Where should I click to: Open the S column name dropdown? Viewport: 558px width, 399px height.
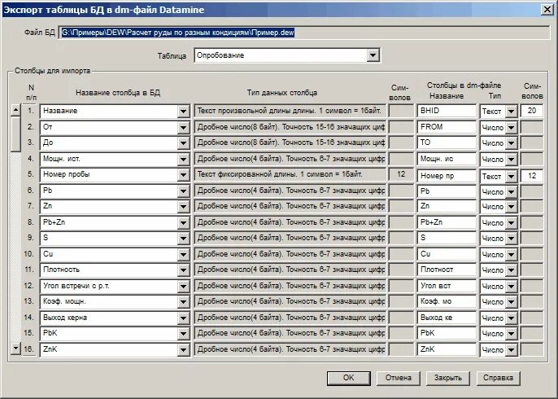(183, 239)
